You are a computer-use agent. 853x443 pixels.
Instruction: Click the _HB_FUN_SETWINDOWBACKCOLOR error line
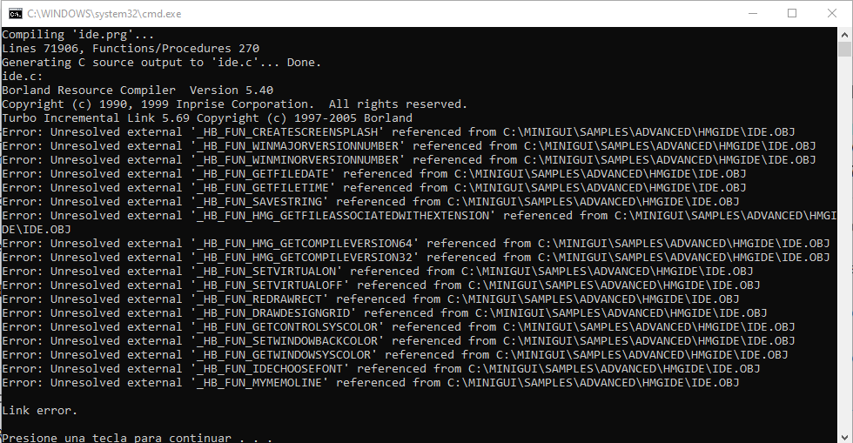[399, 340]
